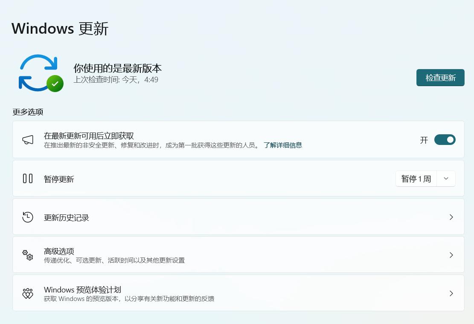The image size is (474, 324).
Task: Open the 暂停 1 周 dropdown arrow
Action: (446, 179)
